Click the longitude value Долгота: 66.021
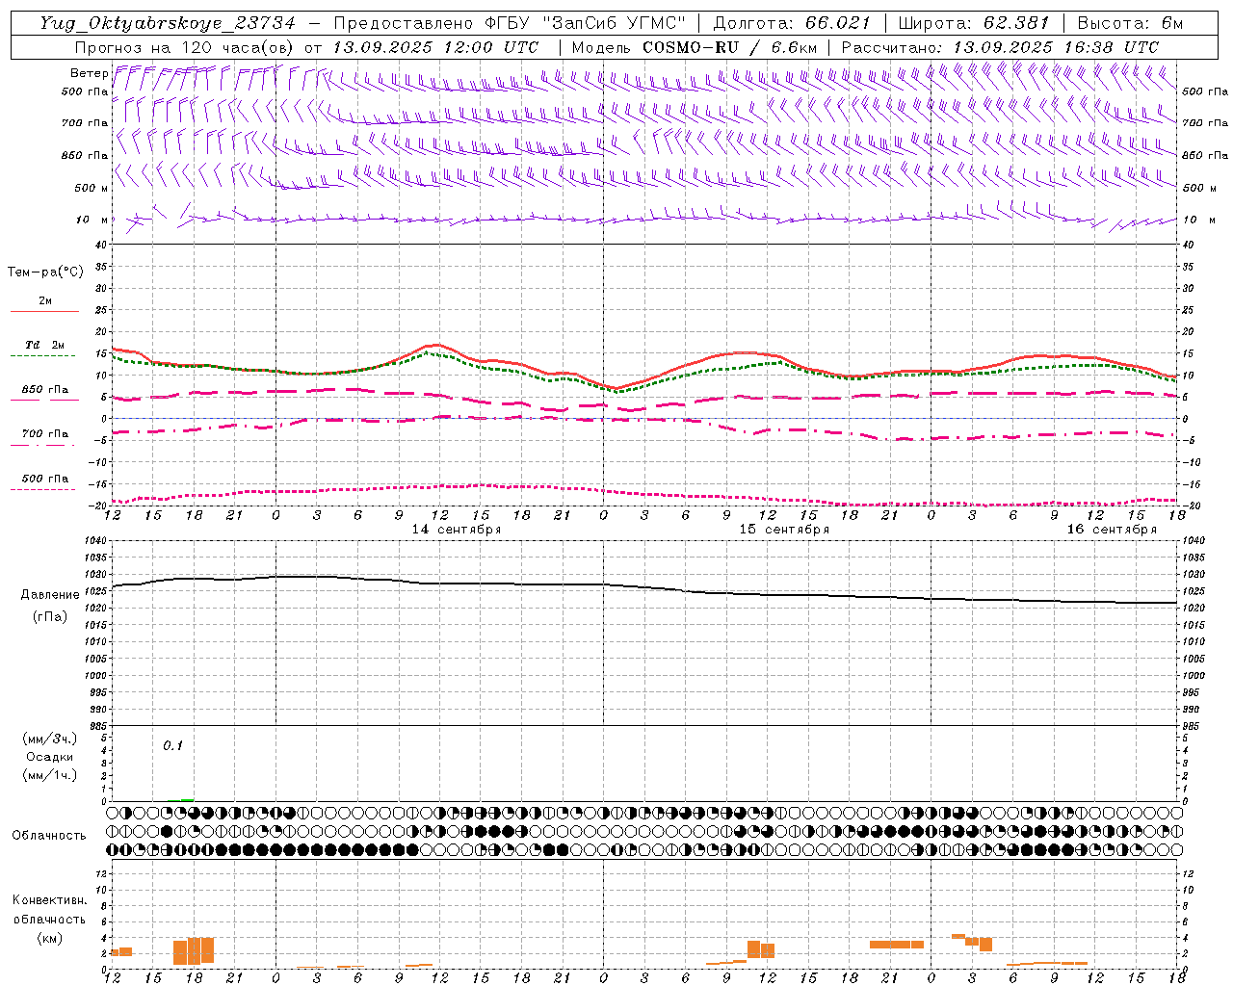Viewport: 1233px width, 986px height. tap(792, 23)
